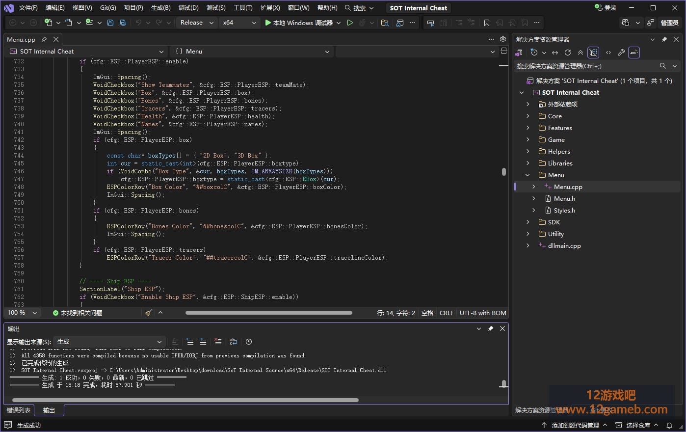
Task: Click the 搜索 box in the title bar
Action: pos(359,8)
